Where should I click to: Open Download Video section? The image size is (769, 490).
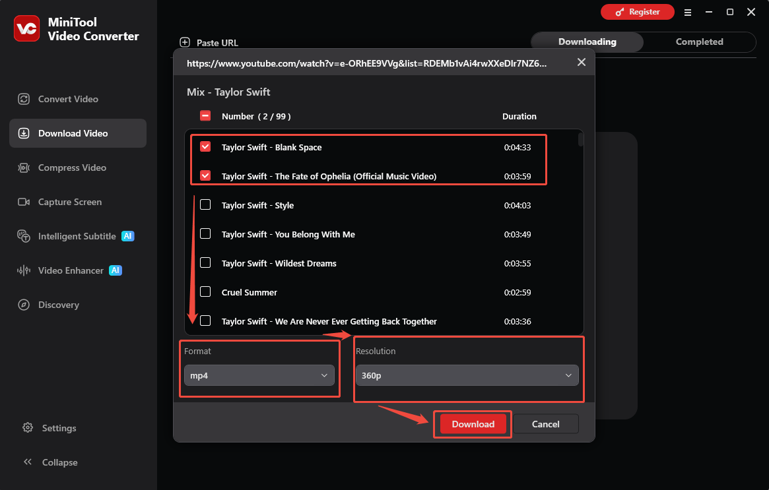point(78,133)
